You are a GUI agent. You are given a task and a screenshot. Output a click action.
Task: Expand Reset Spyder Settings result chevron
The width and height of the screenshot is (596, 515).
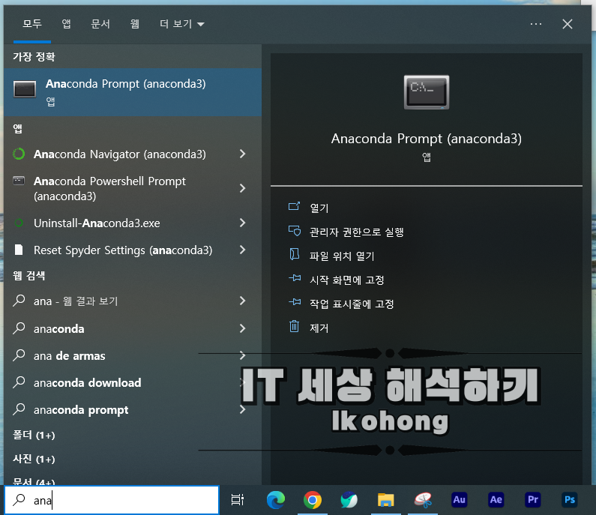(242, 250)
